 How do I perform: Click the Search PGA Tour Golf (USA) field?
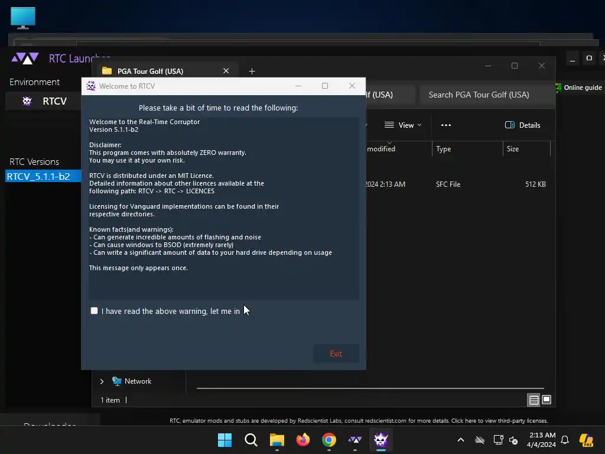[487, 95]
